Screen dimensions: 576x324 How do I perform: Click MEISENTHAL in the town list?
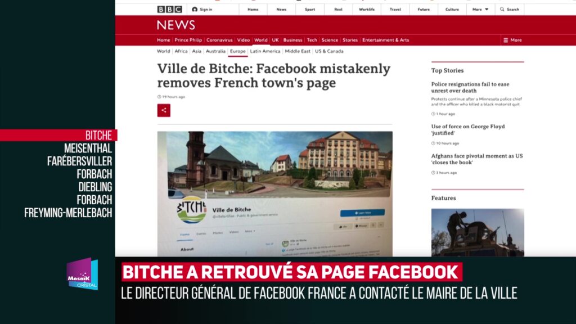[x=88, y=148]
